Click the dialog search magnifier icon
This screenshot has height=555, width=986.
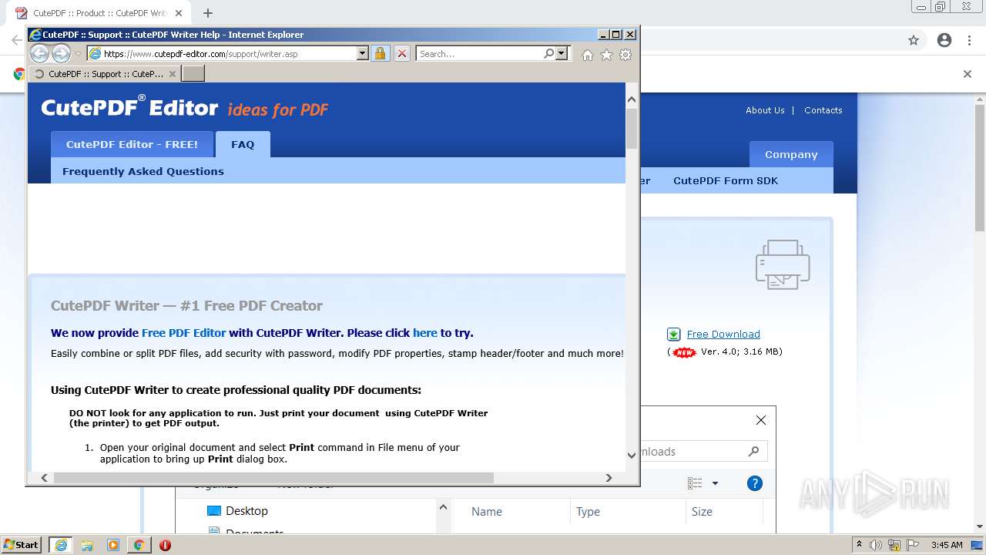pos(753,451)
